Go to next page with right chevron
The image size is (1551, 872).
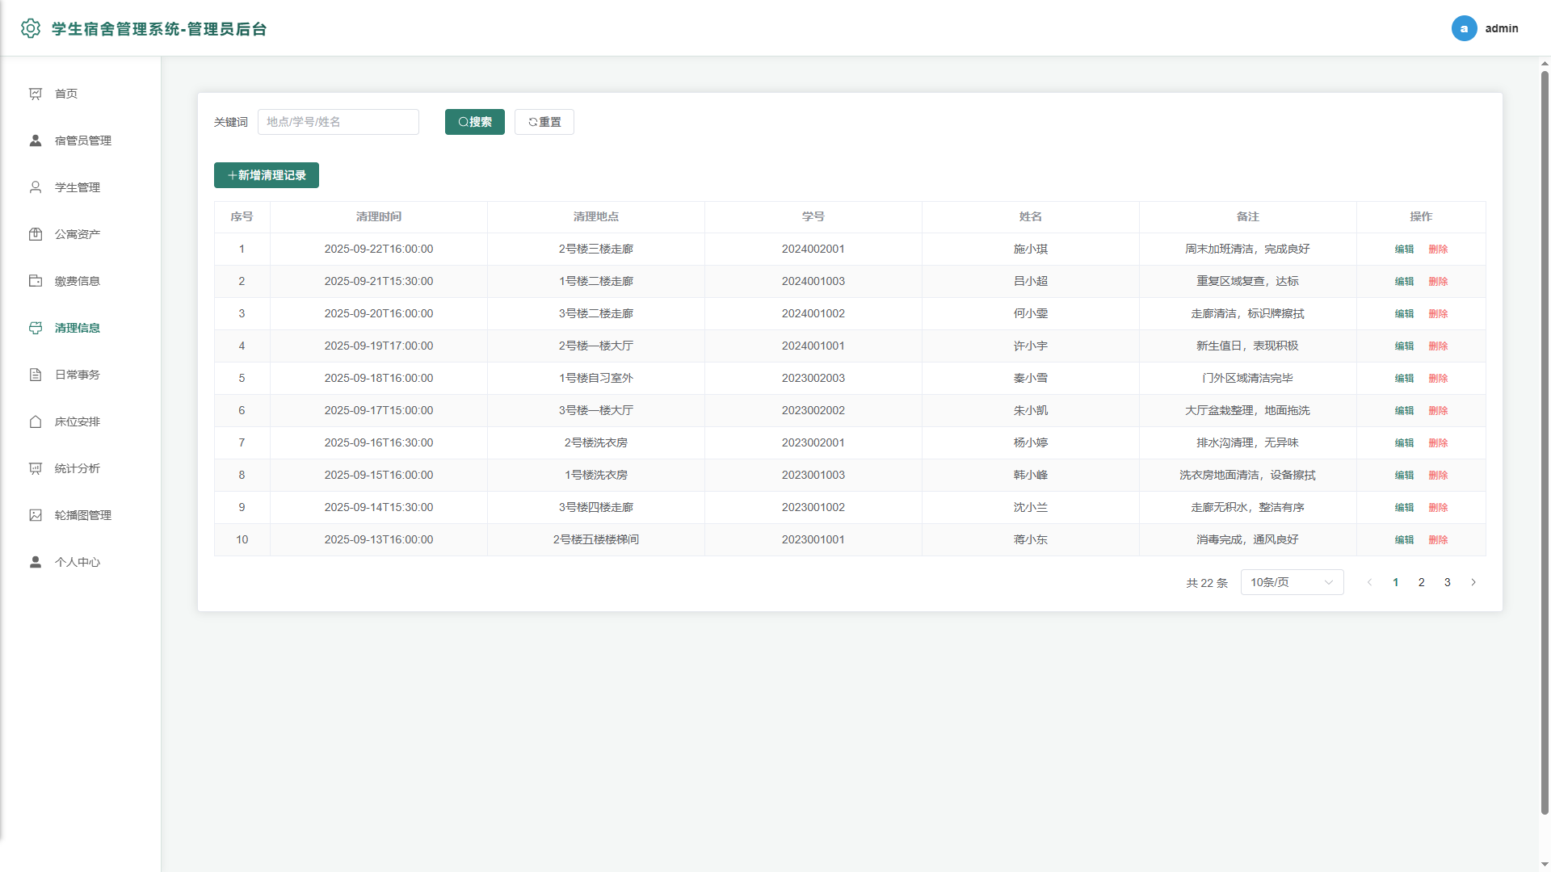click(x=1473, y=582)
